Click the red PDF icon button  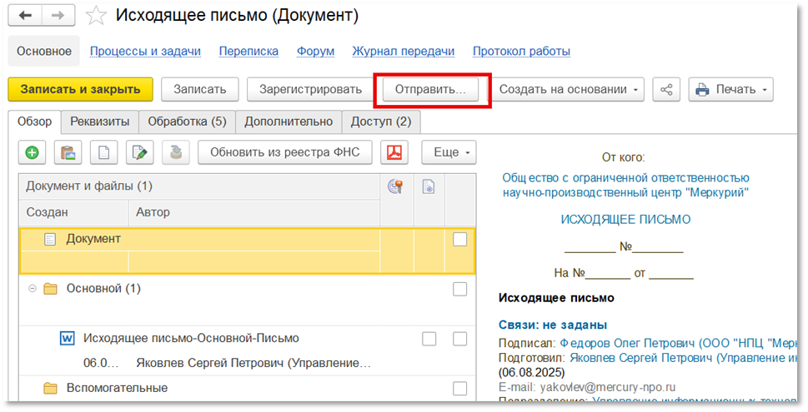(394, 152)
